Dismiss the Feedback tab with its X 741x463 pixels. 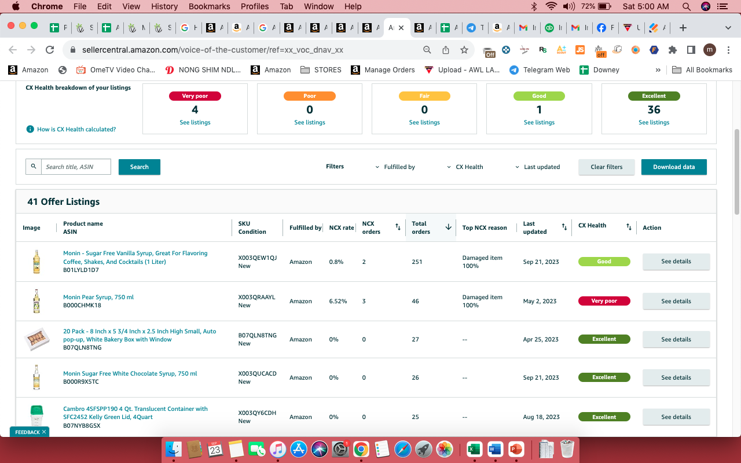click(x=44, y=432)
